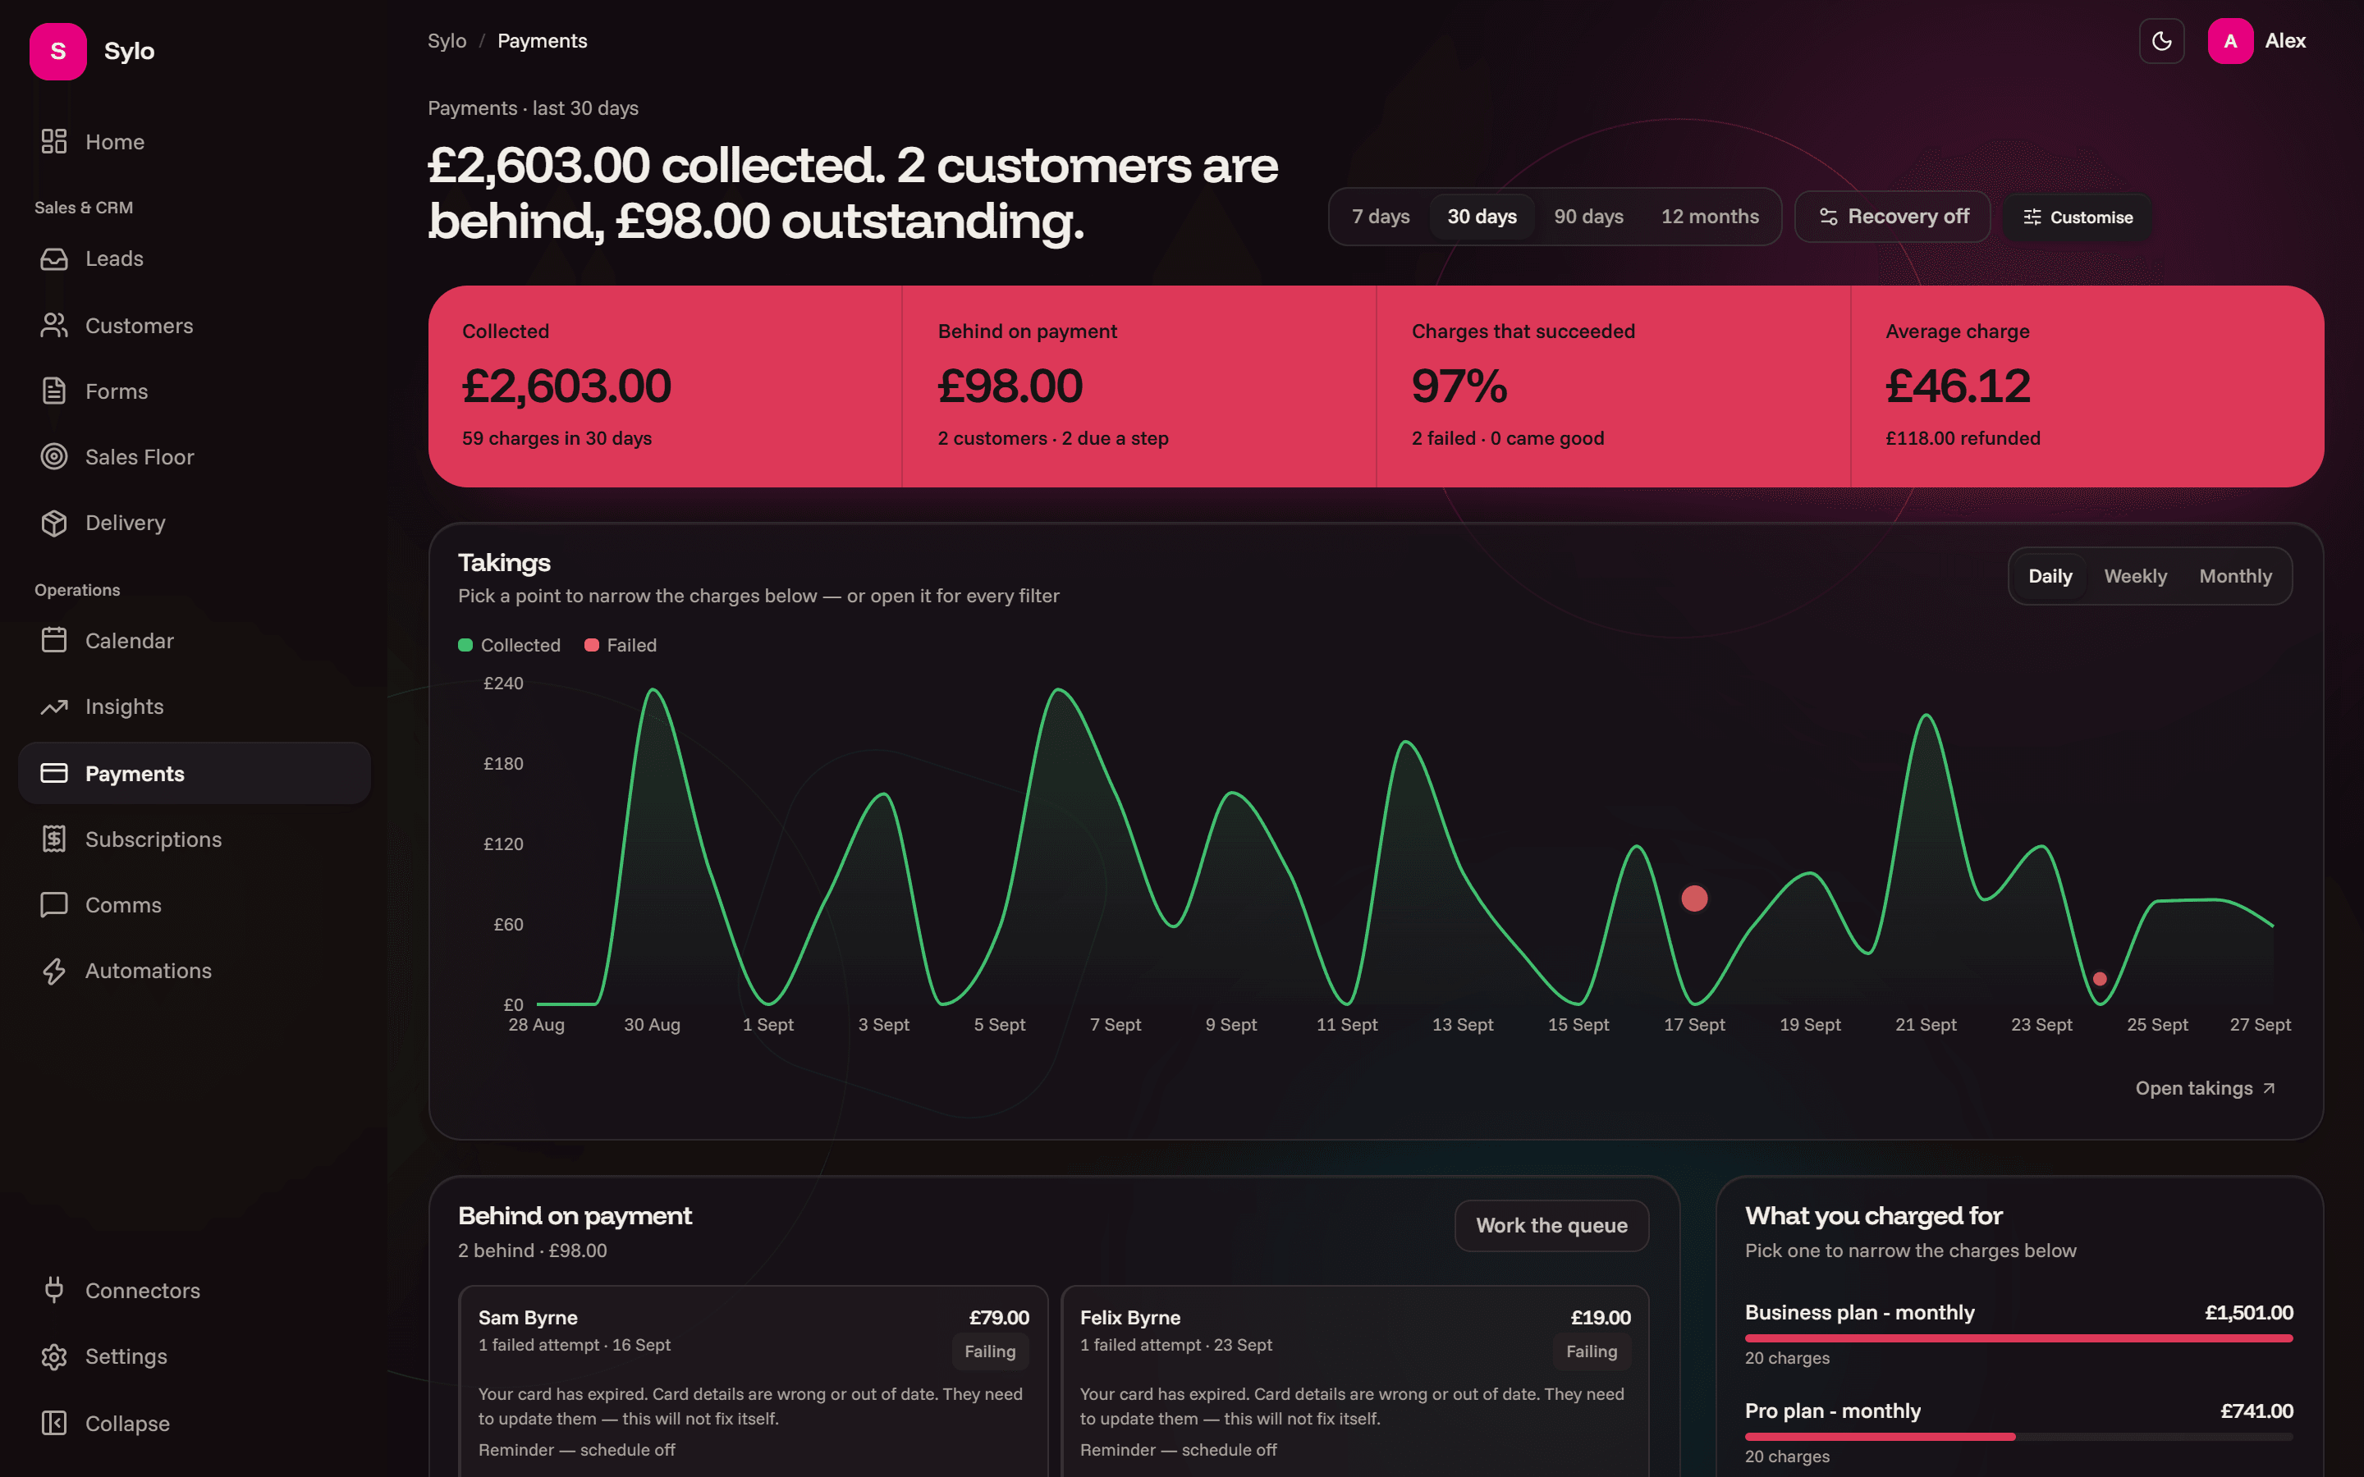Toggle the Failed legend series
This screenshot has height=1477, width=2364.
(x=621, y=645)
